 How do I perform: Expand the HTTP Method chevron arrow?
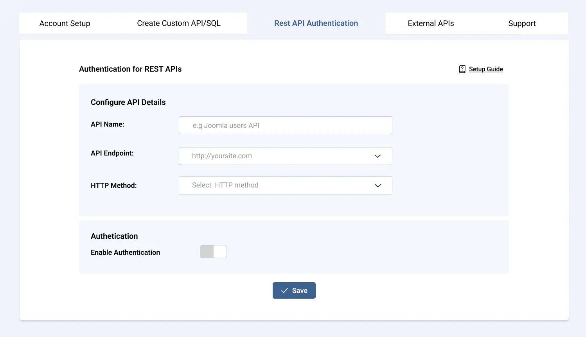[378, 186]
